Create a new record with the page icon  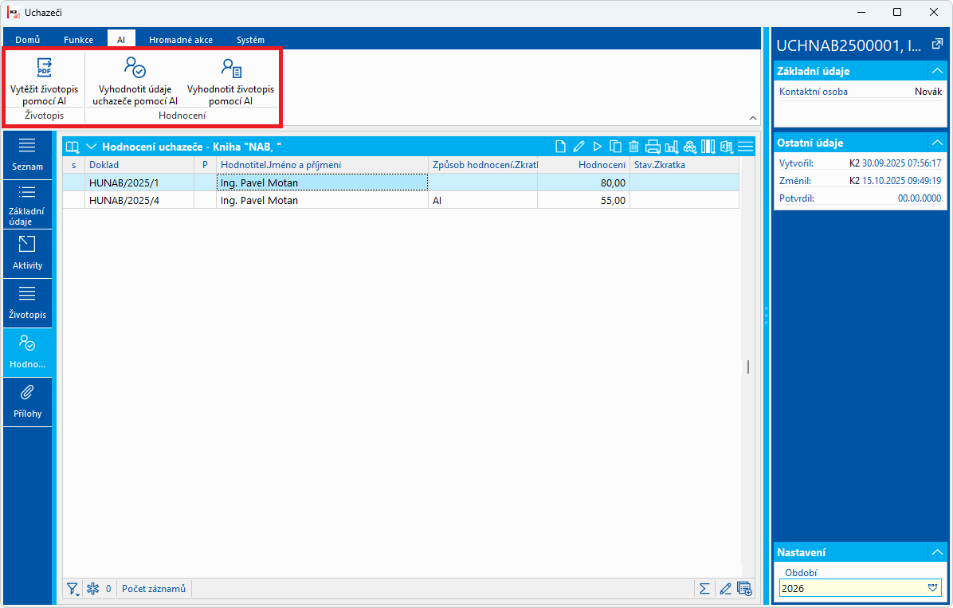(x=560, y=147)
